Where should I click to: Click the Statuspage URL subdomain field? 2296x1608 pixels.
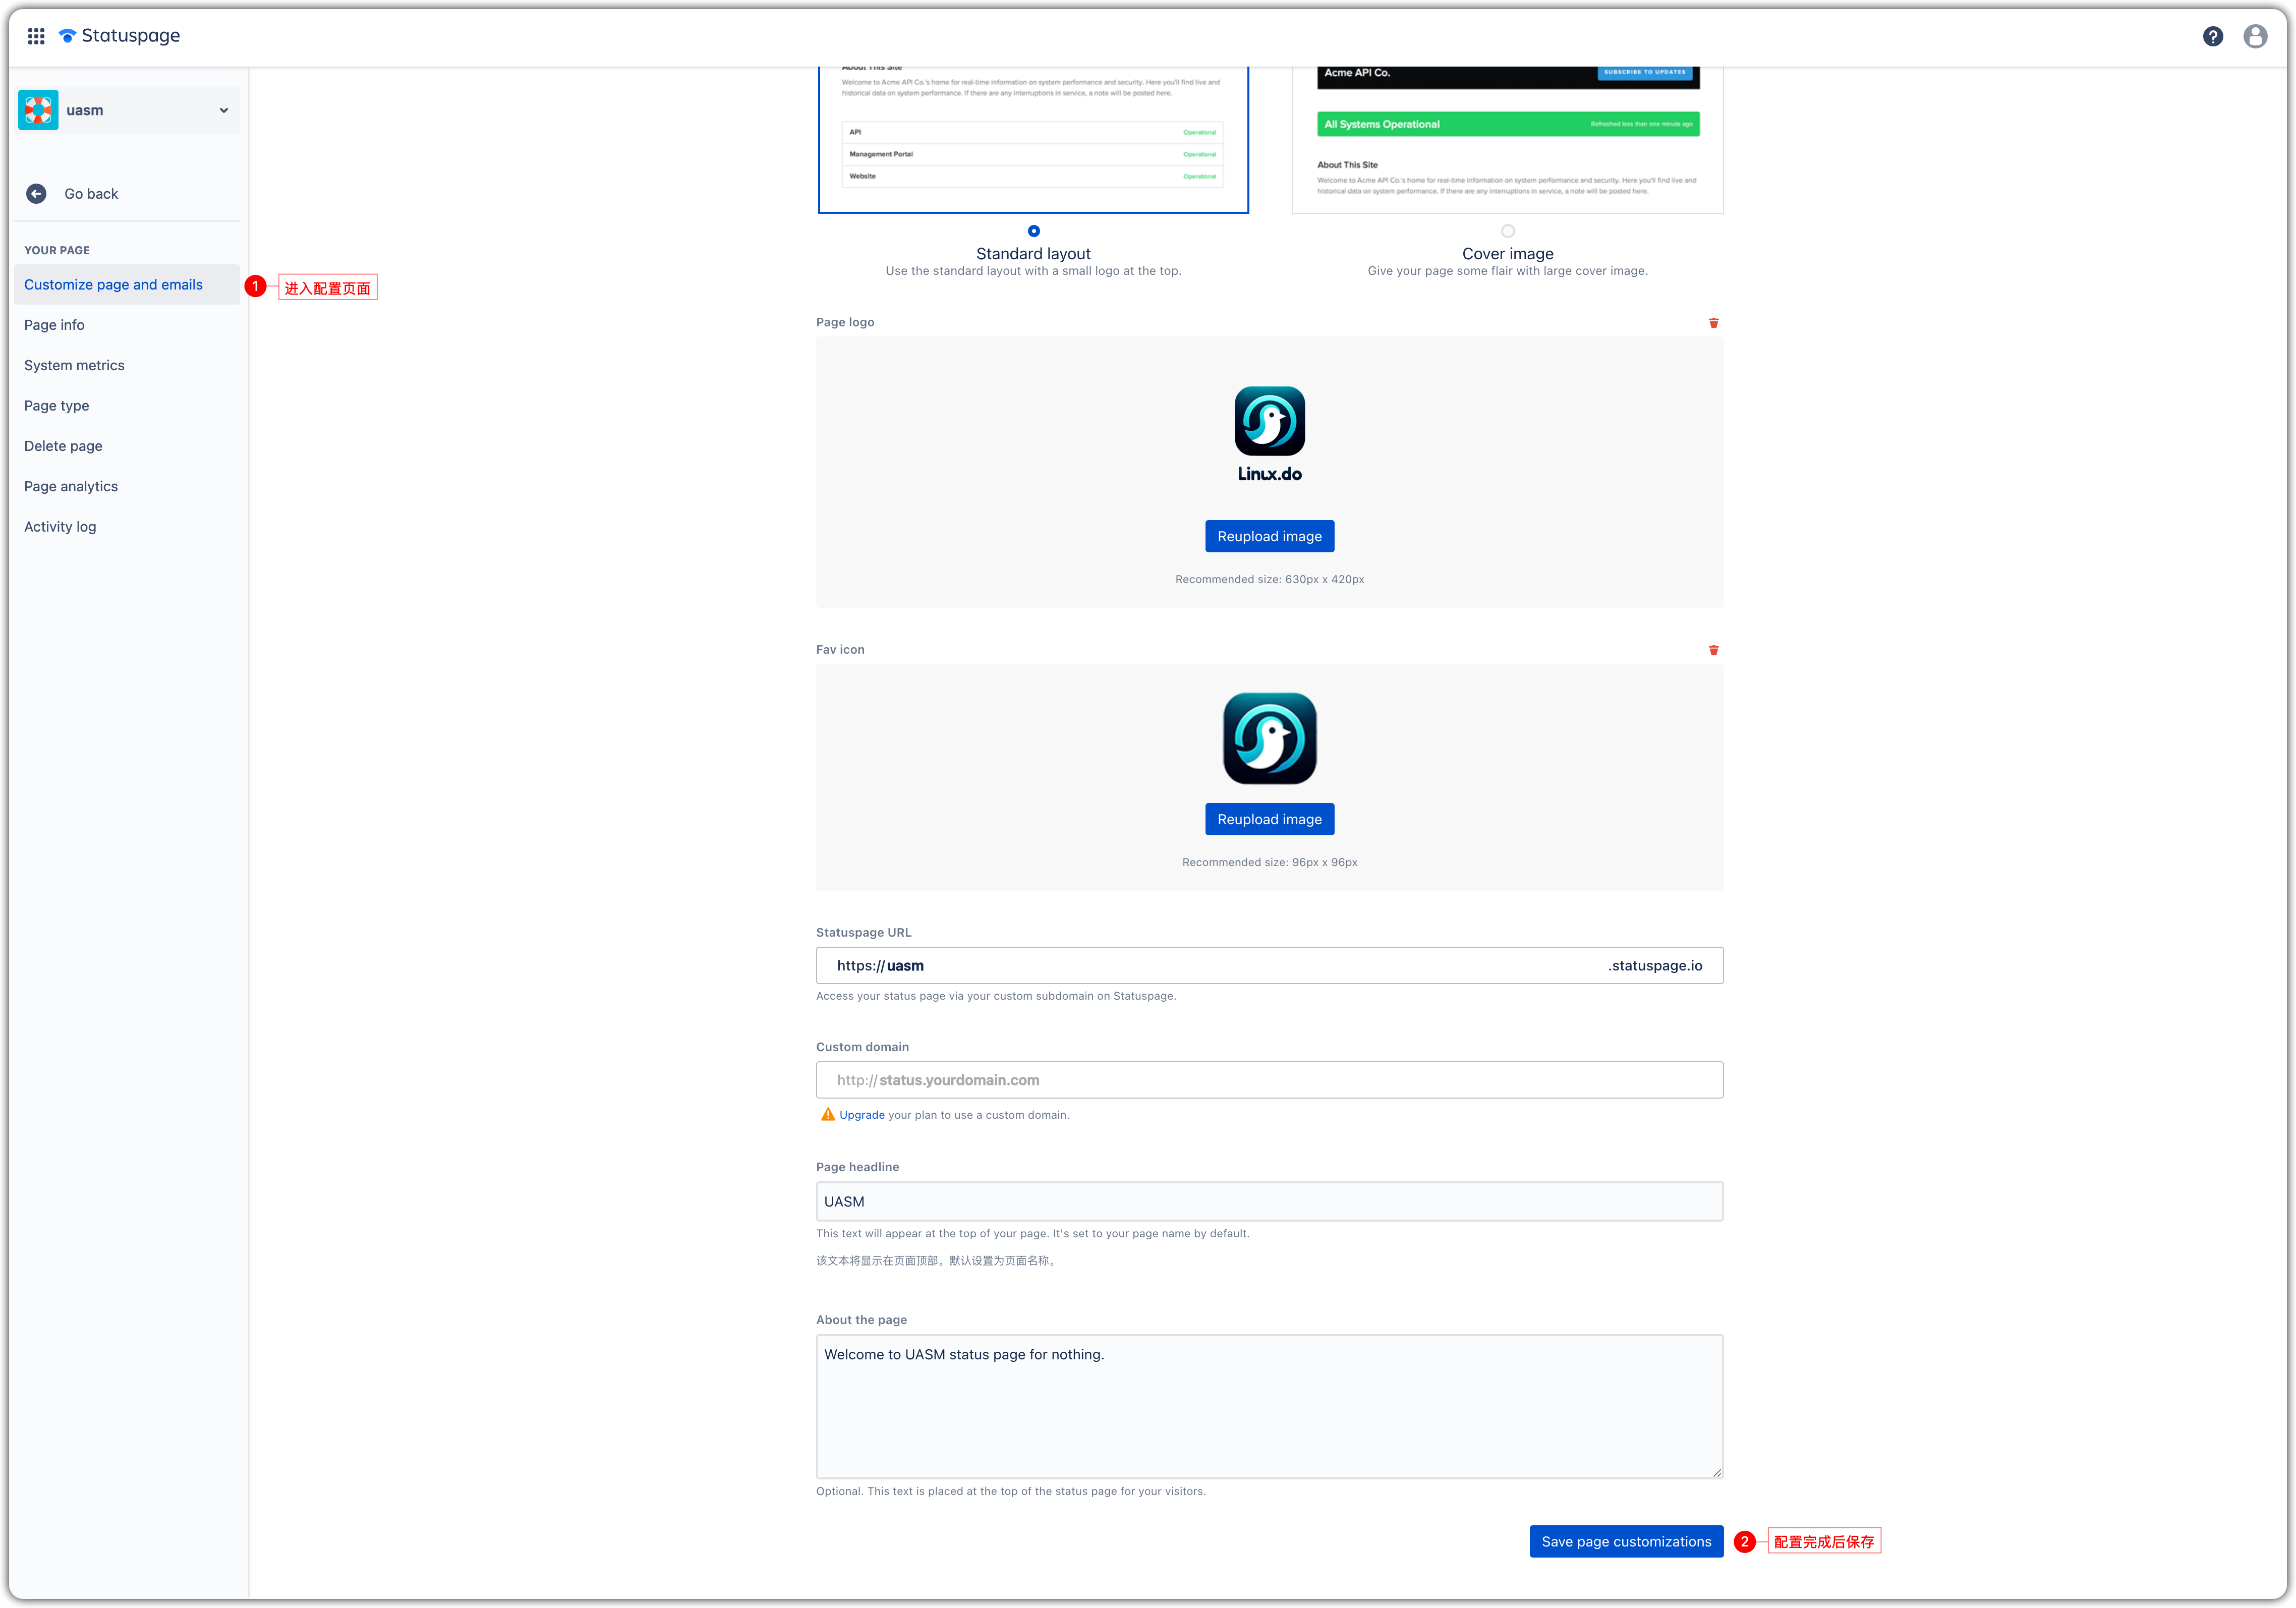[1269, 966]
